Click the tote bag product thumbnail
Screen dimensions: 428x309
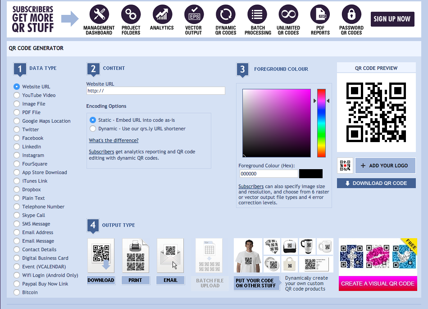[290, 264]
